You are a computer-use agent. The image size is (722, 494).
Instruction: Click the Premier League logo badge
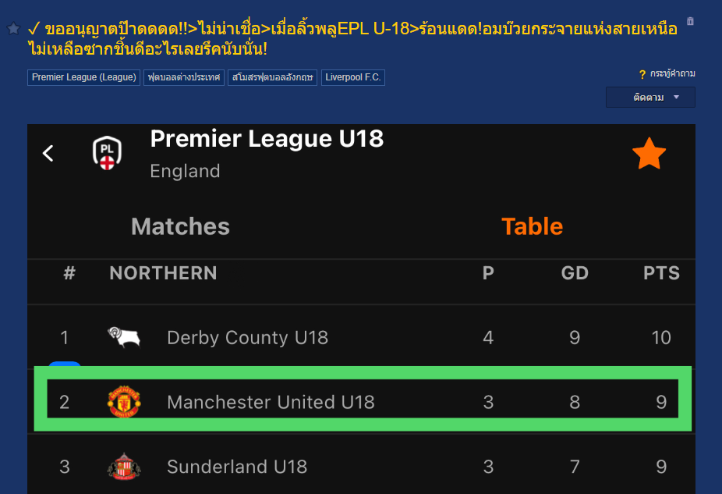107,153
